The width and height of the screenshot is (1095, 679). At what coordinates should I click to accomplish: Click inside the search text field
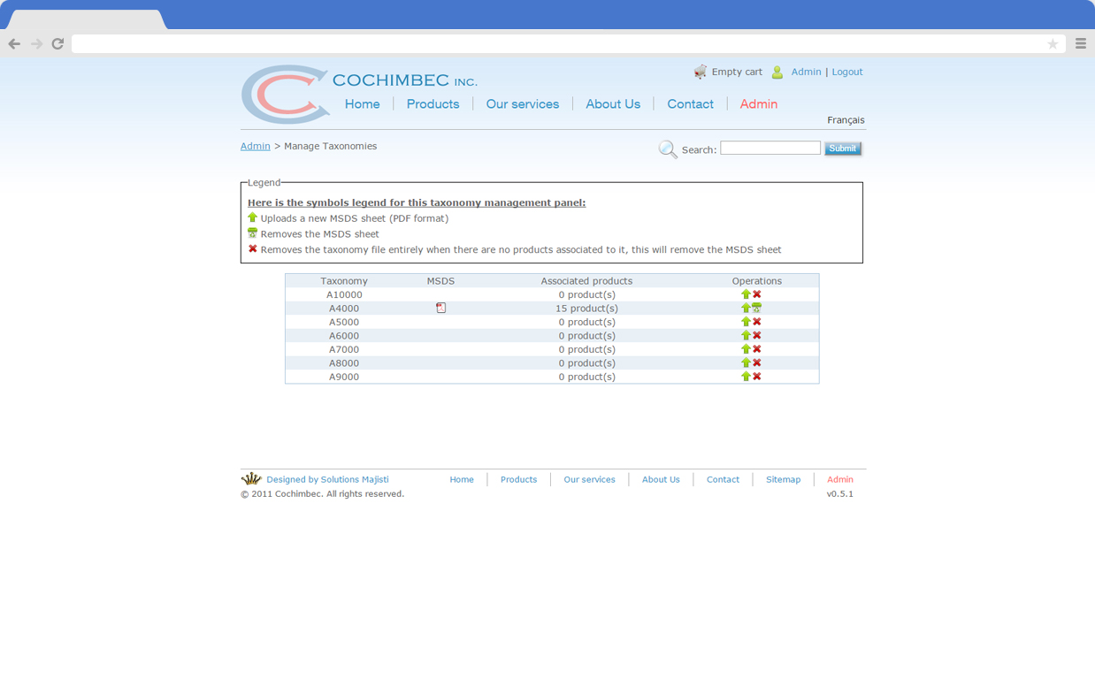tap(770, 148)
